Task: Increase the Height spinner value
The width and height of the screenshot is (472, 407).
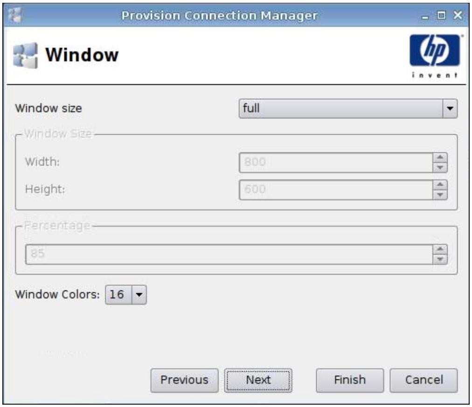Action: pyautogui.click(x=440, y=185)
